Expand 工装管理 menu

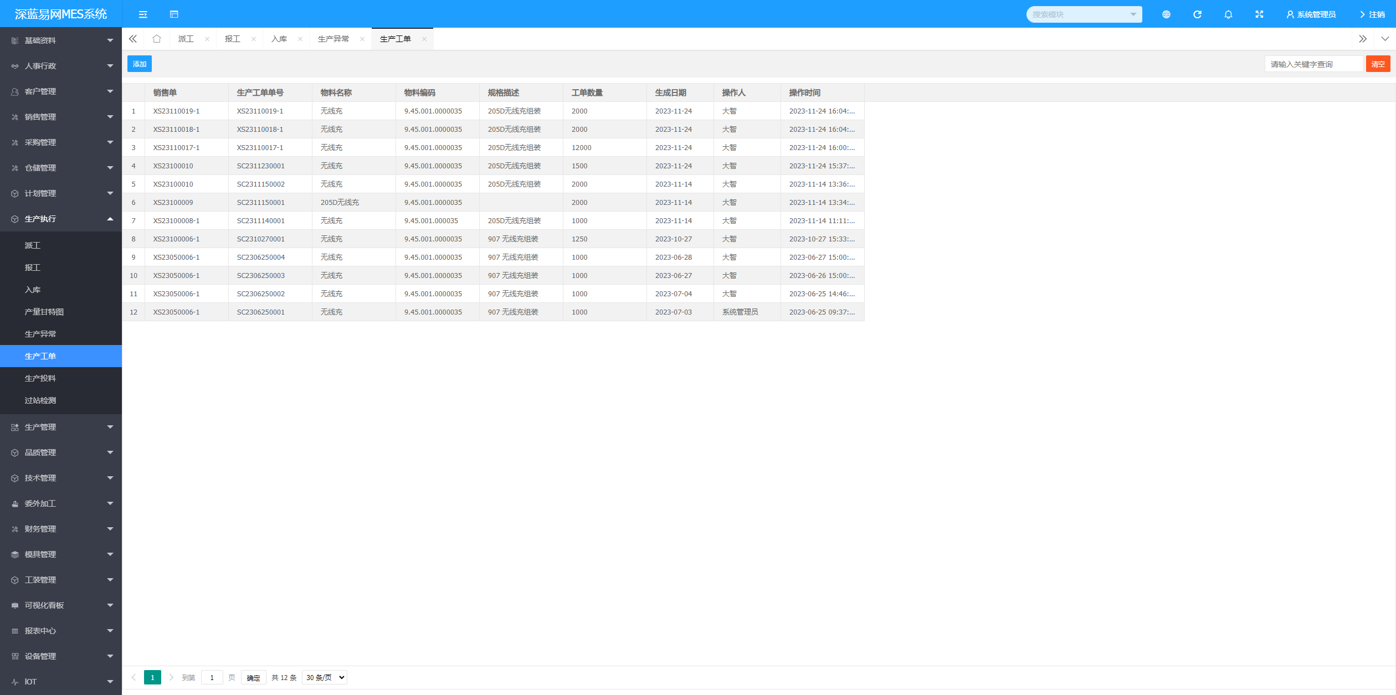click(x=61, y=580)
